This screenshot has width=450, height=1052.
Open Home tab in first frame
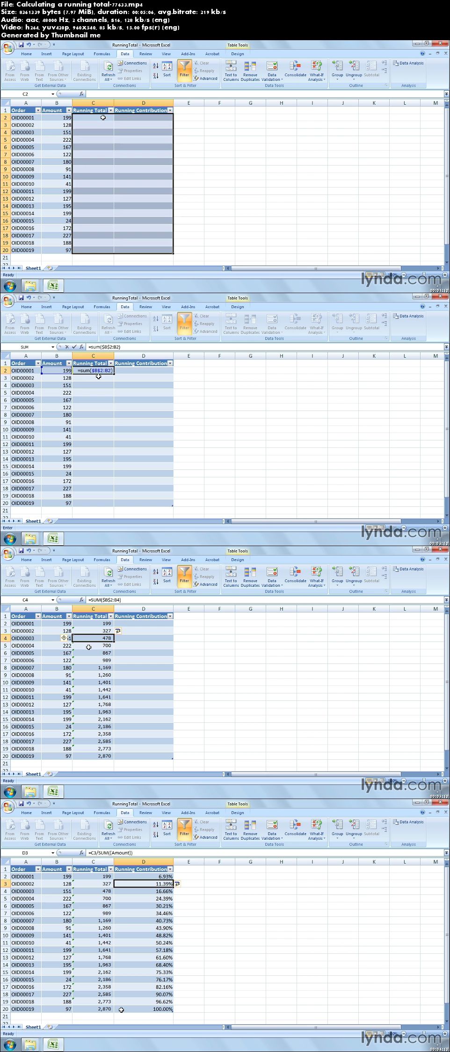[x=27, y=54]
